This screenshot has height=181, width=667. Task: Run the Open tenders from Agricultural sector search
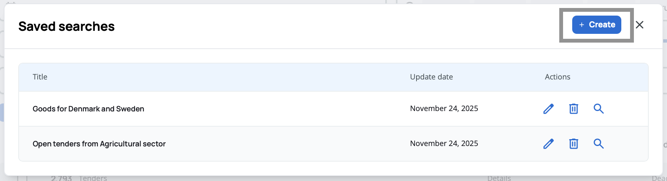598,144
